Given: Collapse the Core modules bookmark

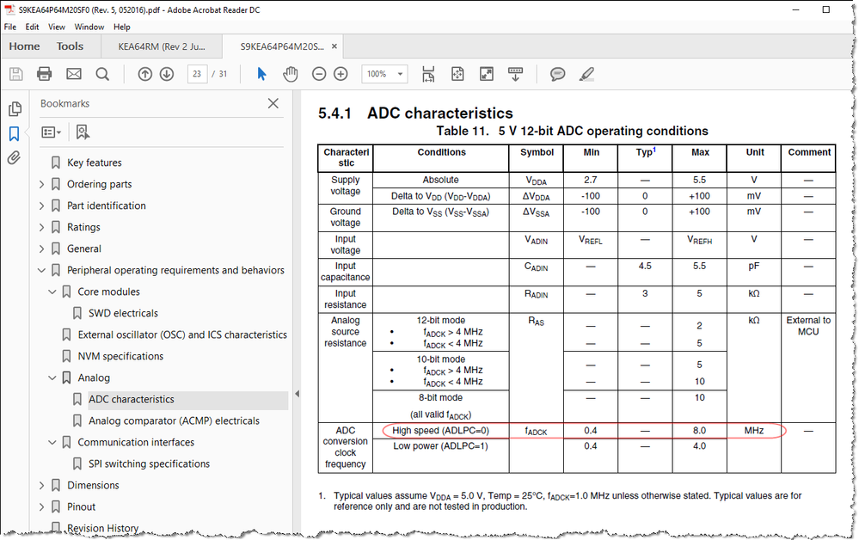Looking at the screenshot, I should 52,291.
